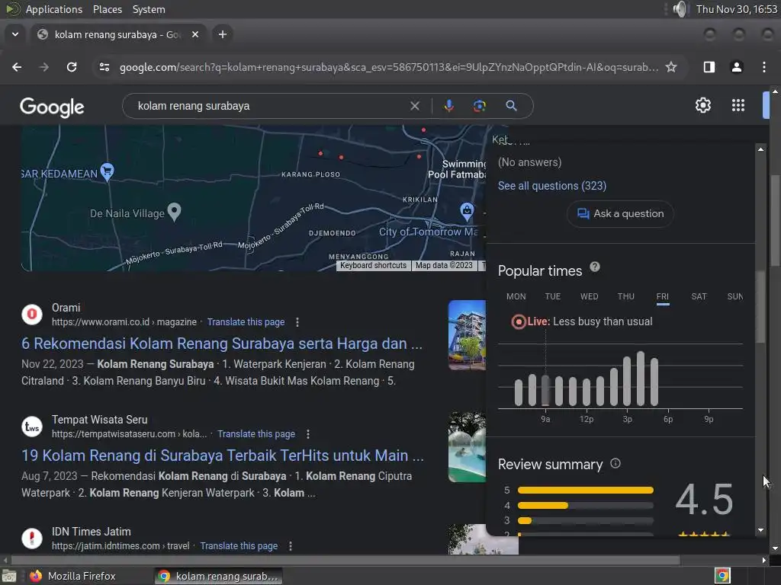
Task: Translate the Orami result page
Action: coord(246,322)
